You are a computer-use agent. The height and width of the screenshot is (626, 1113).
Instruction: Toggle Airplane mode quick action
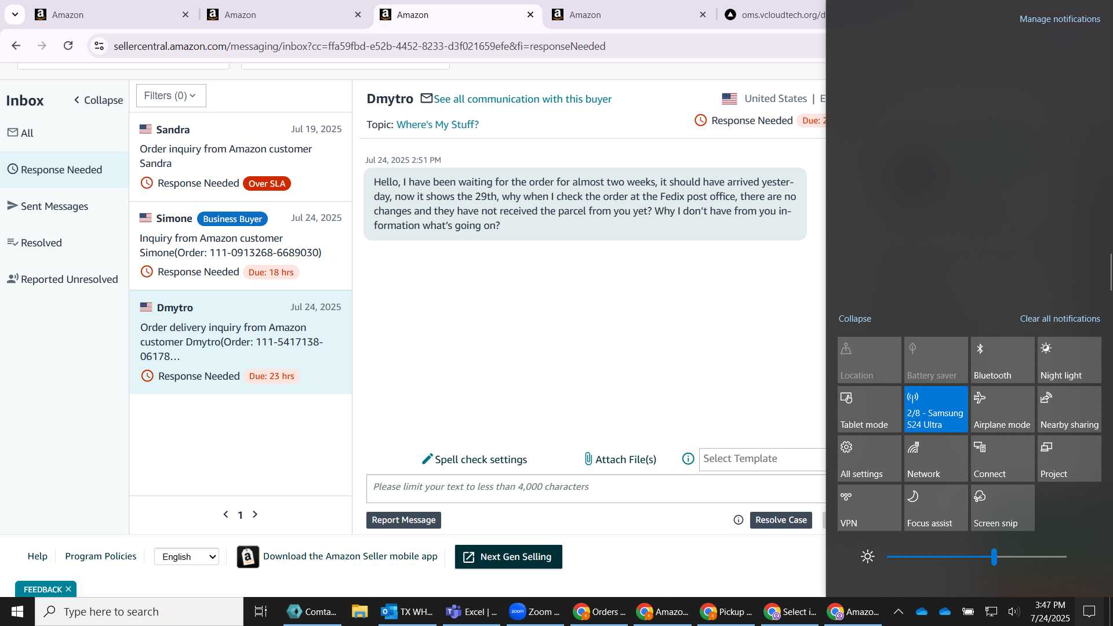click(x=1002, y=409)
